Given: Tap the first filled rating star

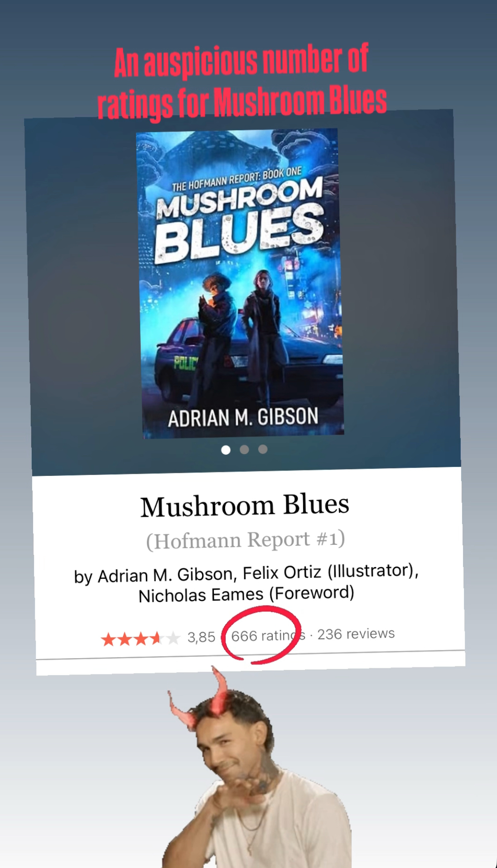Looking at the screenshot, I should 109,640.
